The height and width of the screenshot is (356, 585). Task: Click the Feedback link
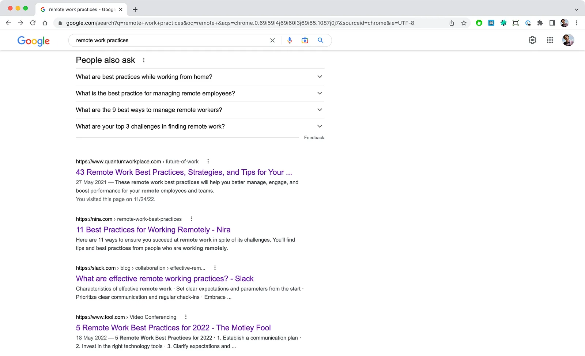click(314, 138)
